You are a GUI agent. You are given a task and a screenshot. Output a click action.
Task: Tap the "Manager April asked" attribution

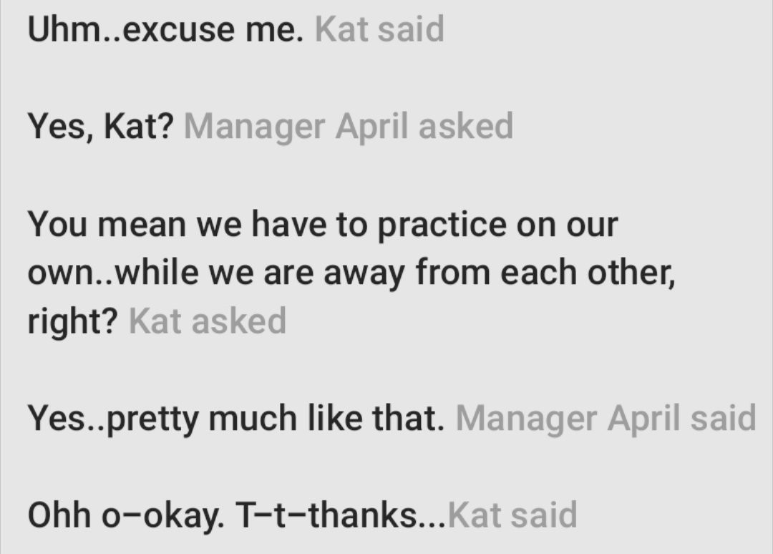[x=349, y=127]
